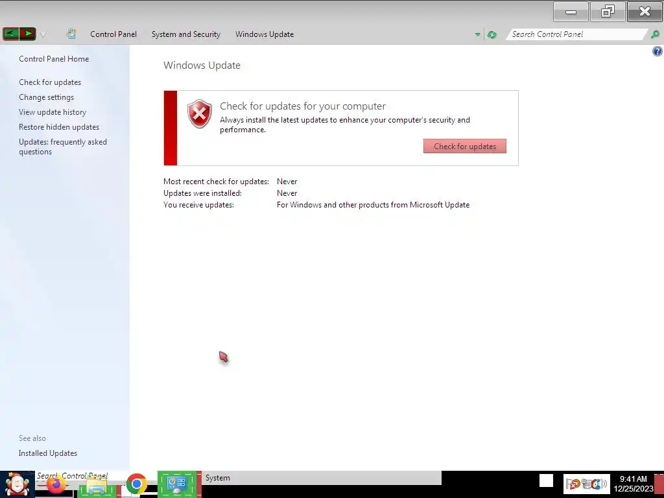This screenshot has width=664, height=498.
Task: Open help via the question mark icon
Action: (x=658, y=52)
